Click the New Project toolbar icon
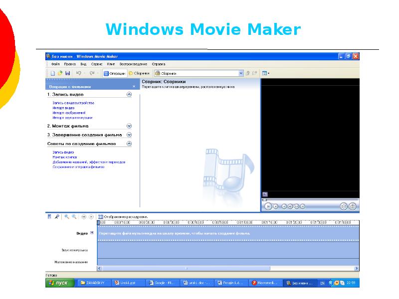Viewport: 399px width, 299px height. pos(52,73)
